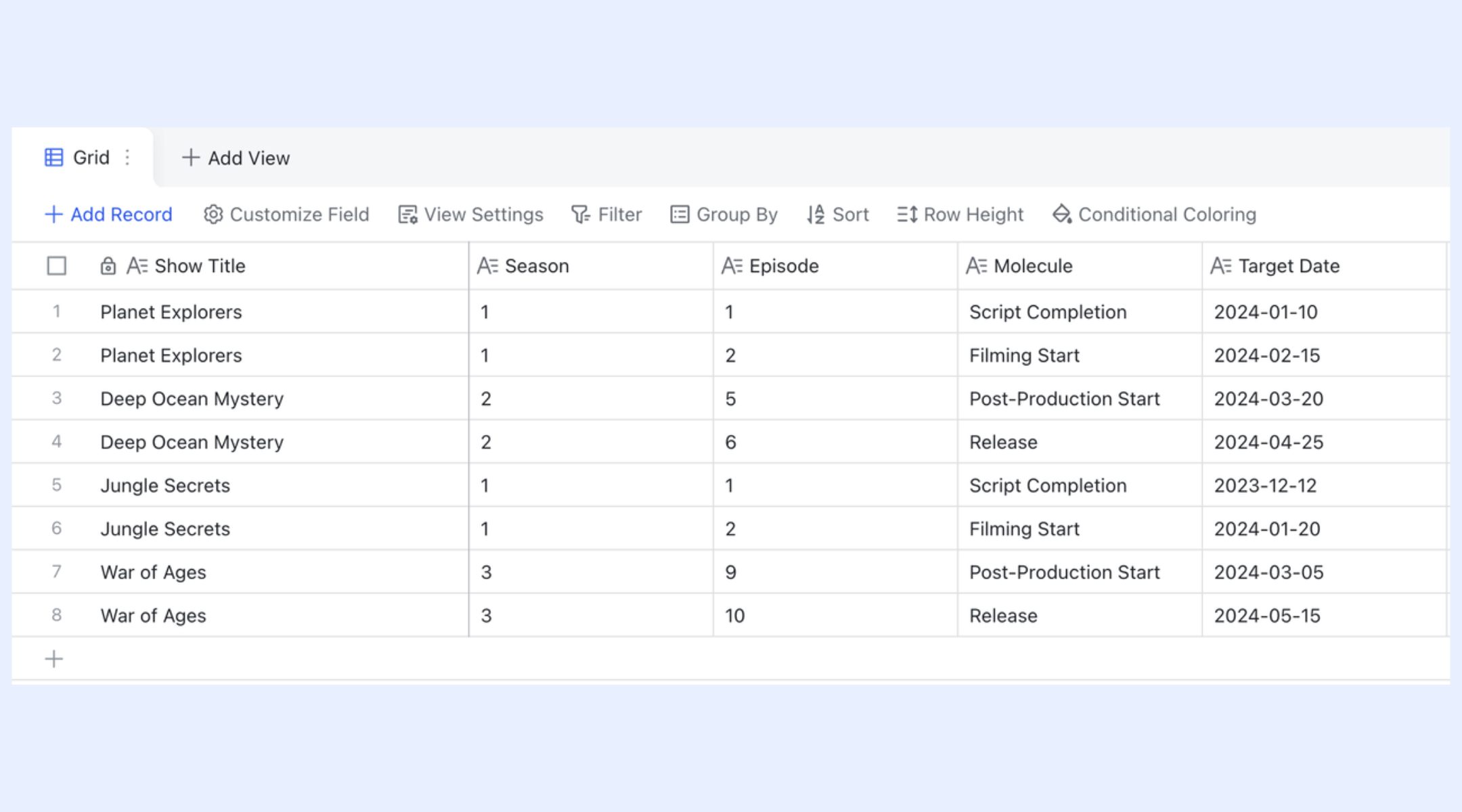Screen dimensions: 1462x812
Task: Open the Row Height setting
Action: point(960,215)
